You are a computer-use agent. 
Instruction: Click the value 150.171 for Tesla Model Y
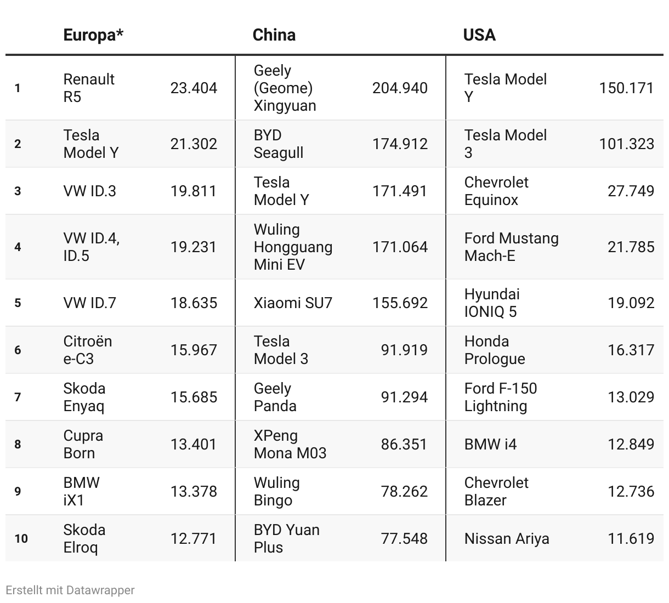(626, 88)
